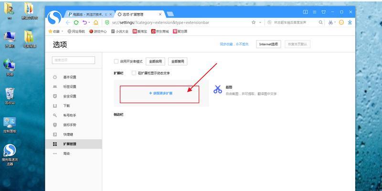Click the 同步收藏，永不丢失 link

[x=234, y=44]
